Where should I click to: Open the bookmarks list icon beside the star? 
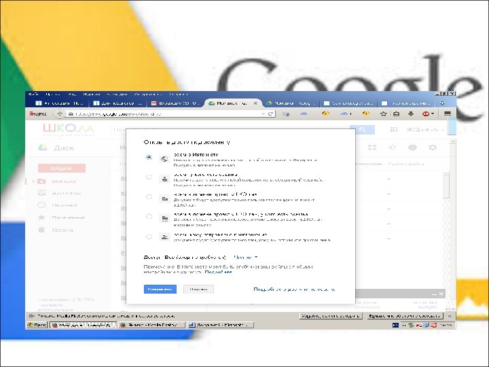click(396, 114)
